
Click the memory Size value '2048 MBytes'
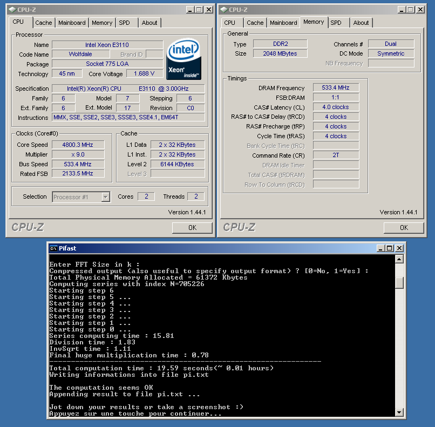click(280, 53)
